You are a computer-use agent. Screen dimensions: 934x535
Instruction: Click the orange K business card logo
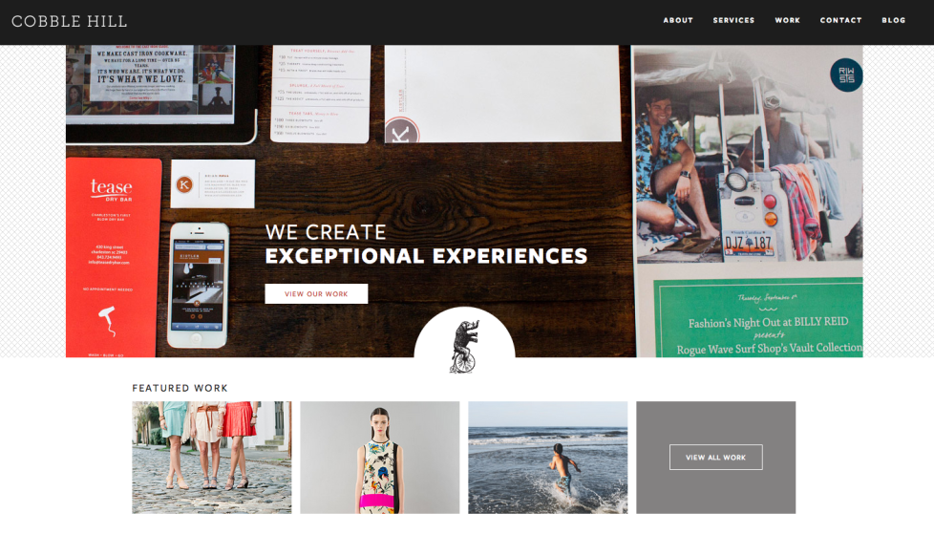184,184
